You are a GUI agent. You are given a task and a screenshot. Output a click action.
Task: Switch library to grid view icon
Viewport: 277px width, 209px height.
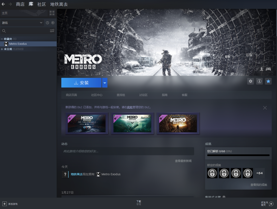click(52, 13)
